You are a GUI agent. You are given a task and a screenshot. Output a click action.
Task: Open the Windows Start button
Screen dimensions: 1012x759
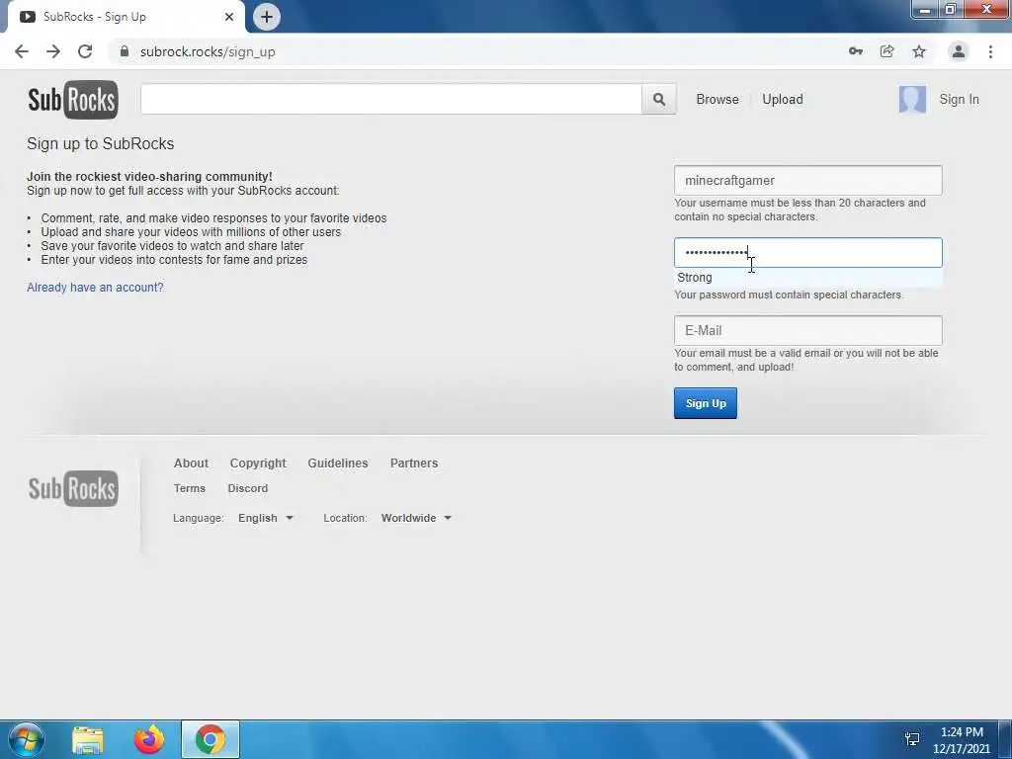(26, 739)
